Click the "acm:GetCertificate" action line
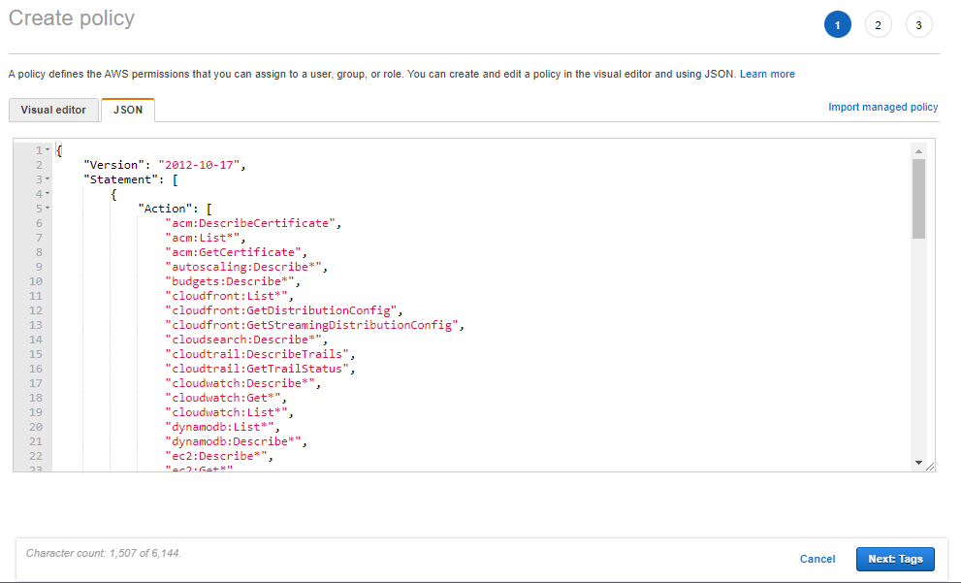Image resolution: width=961 pixels, height=583 pixels. pyautogui.click(x=234, y=252)
